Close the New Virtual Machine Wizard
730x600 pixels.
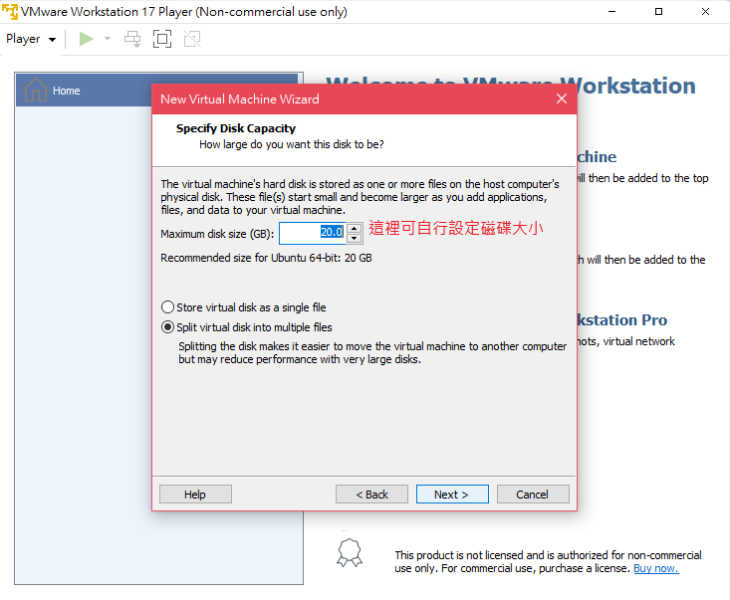tap(562, 99)
